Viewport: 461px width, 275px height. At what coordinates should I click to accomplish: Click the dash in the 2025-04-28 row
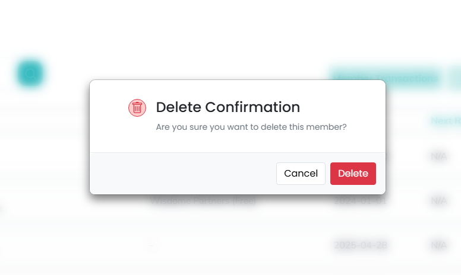tap(153, 244)
